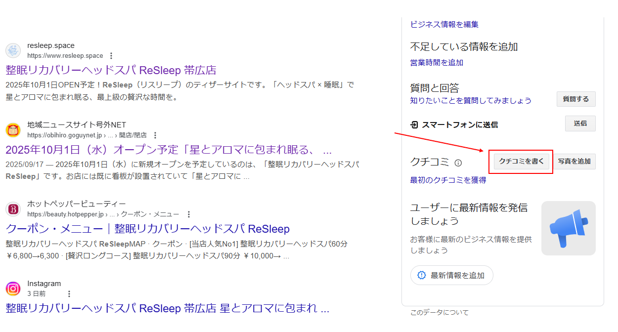The width and height of the screenshot is (618, 332).
Task: Open options menu beside Instagram 3 日前
Action: pos(69,294)
